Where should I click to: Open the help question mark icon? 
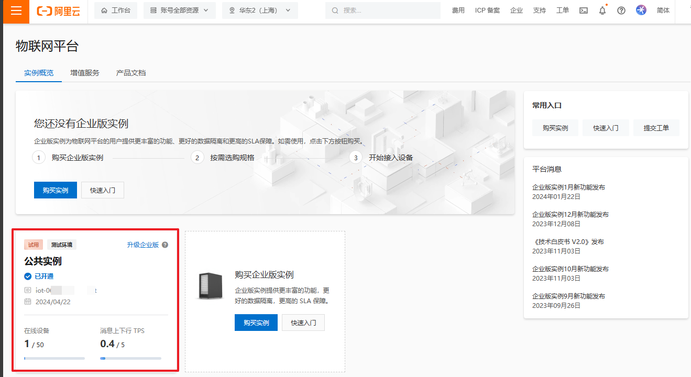tap(621, 10)
